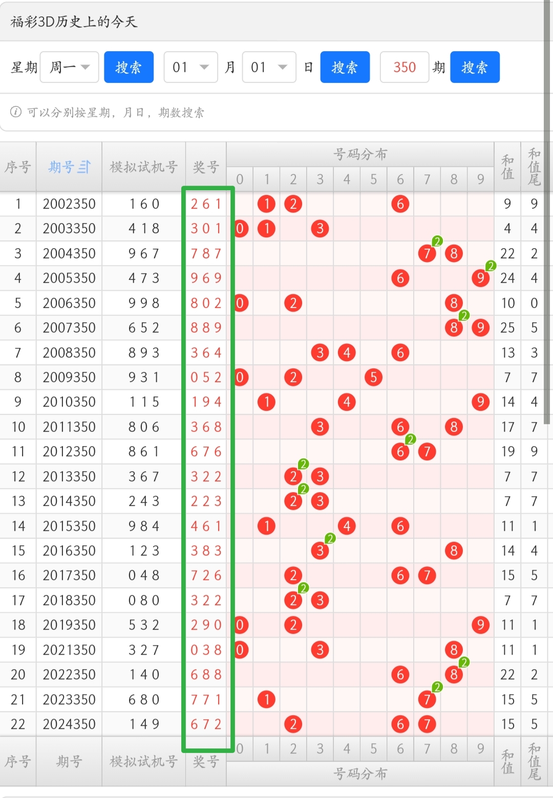Select issue 2015350 in the table
553x798 pixels.
click(x=69, y=526)
